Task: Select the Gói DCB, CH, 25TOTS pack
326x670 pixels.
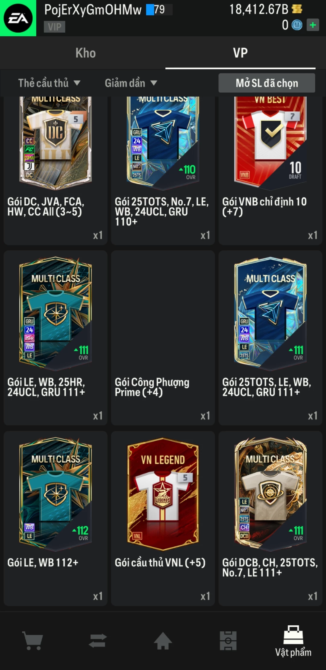Action: 270,518
